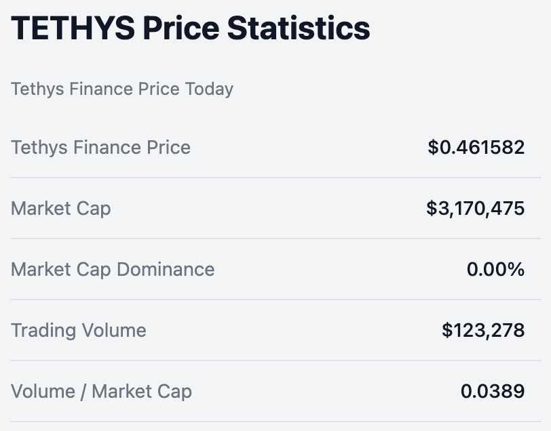
Task: Select the 0.0389 ratio value
Action: 493,391
